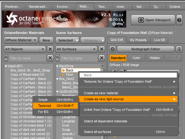Click the New material button
The image size is (185, 139).
click(46, 40)
